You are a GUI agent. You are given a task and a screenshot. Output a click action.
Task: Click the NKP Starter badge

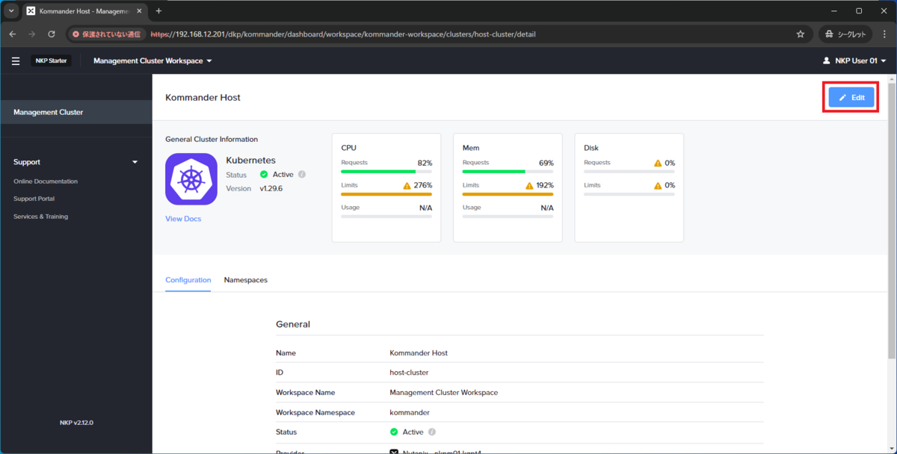52,60
